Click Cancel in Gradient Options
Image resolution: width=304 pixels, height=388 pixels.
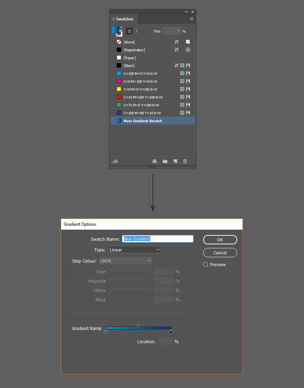[x=220, y=253]
